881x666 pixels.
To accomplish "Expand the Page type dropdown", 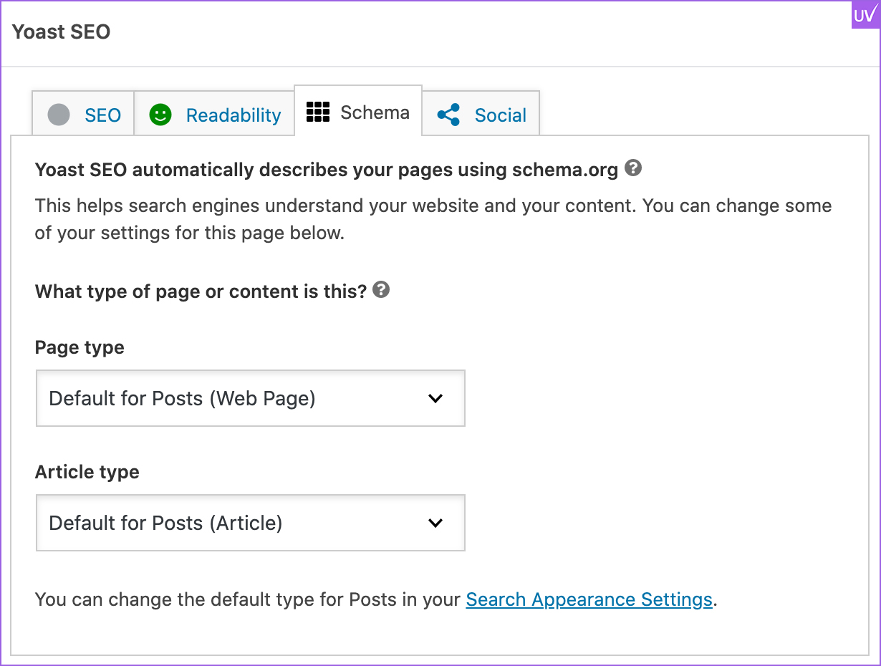I will (x=251, y=398).
